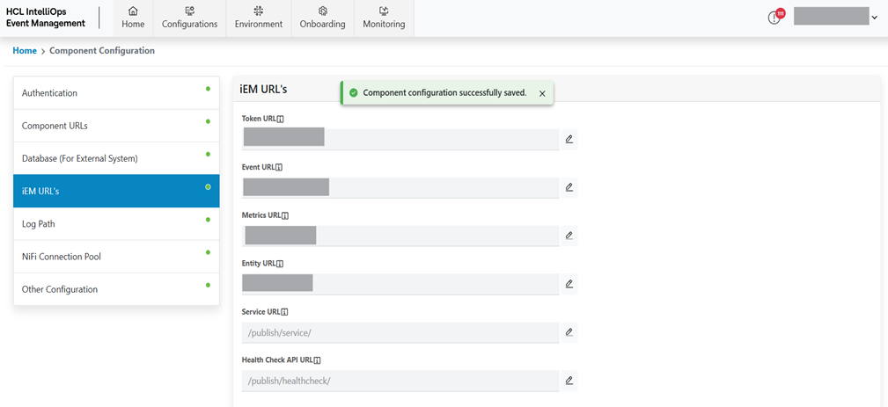
Task: Open the Monitoring menu
Action: pos(384,18)
